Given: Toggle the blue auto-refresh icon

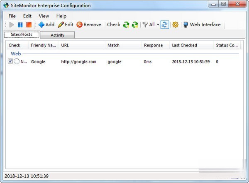Looking at the screenshot, I should click(165, 24).
